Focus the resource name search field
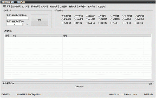 [x=17, y=18]
